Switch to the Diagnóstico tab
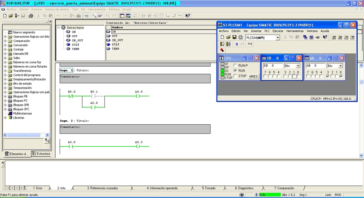This screenshot has width=364, height=198. (244, 188)
